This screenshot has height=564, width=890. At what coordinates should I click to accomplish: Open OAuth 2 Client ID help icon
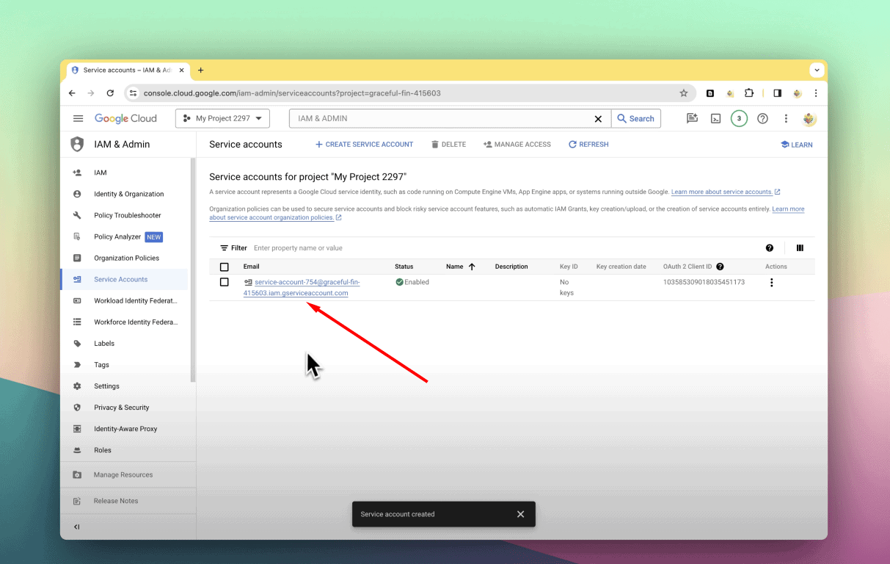720,267
